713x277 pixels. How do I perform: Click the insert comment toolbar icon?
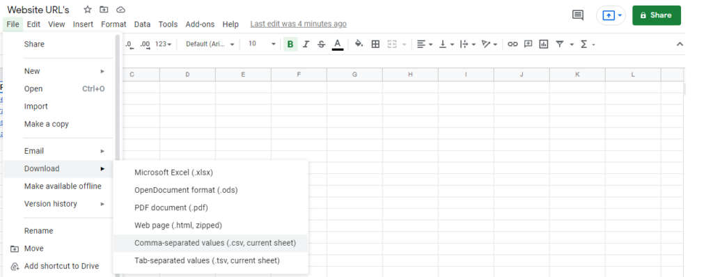(528, 44)
